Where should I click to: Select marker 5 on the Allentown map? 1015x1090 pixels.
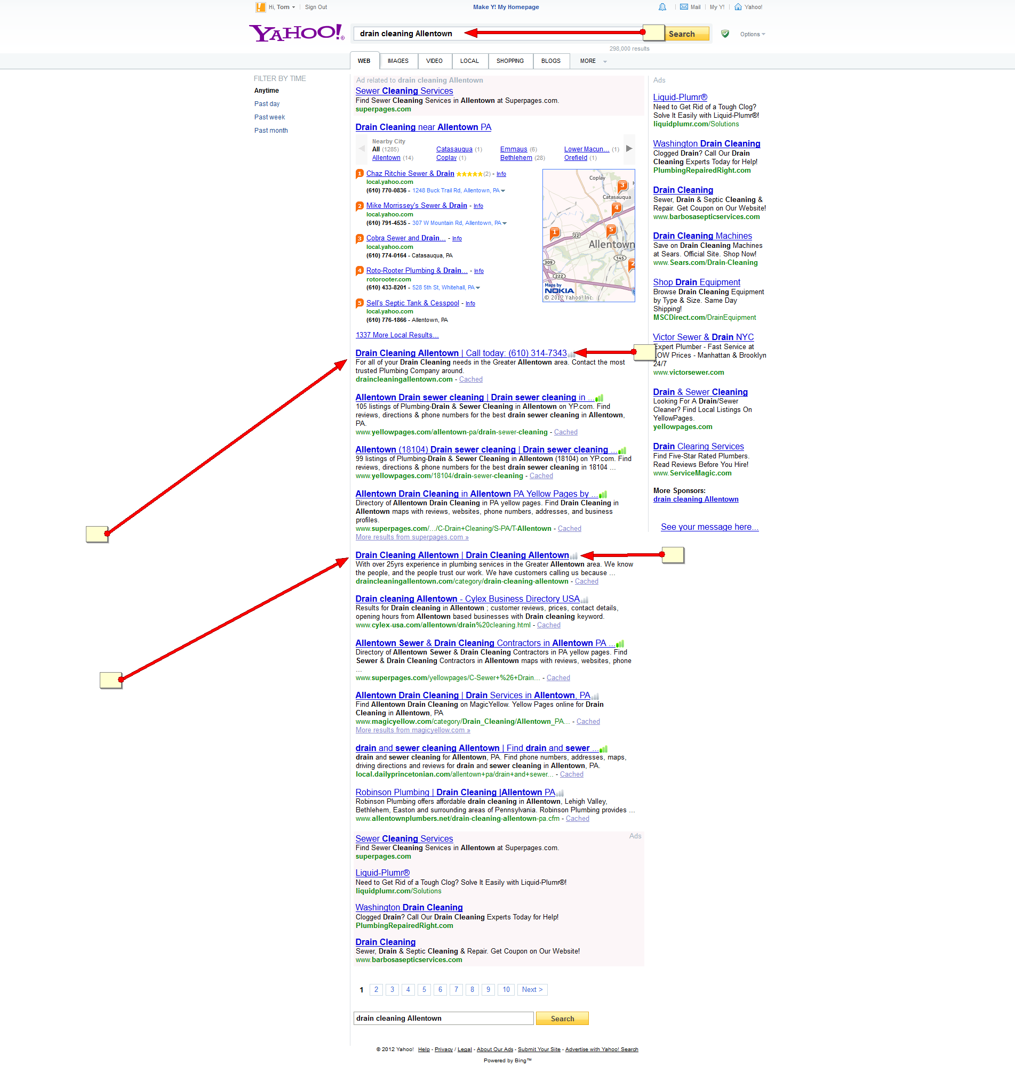611,230
